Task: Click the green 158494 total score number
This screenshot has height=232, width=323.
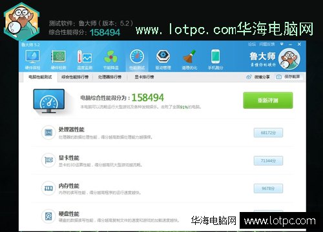Action: point(148,97)
